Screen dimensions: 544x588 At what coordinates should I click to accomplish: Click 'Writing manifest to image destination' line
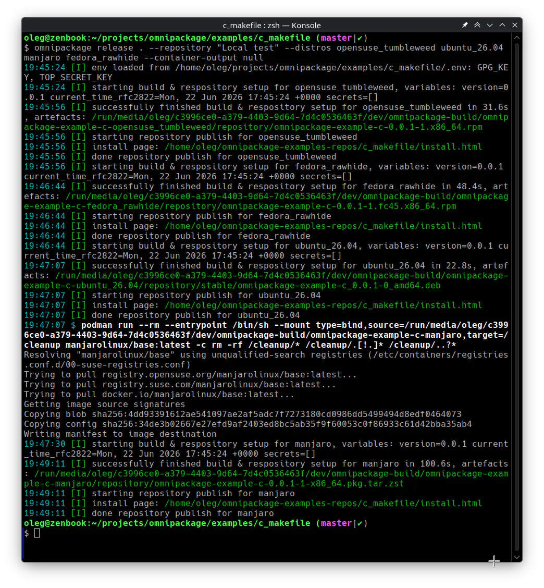pos(120,434)
